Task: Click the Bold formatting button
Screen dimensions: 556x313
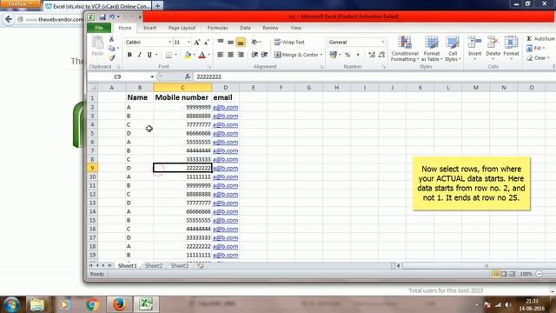Action: 129,55
